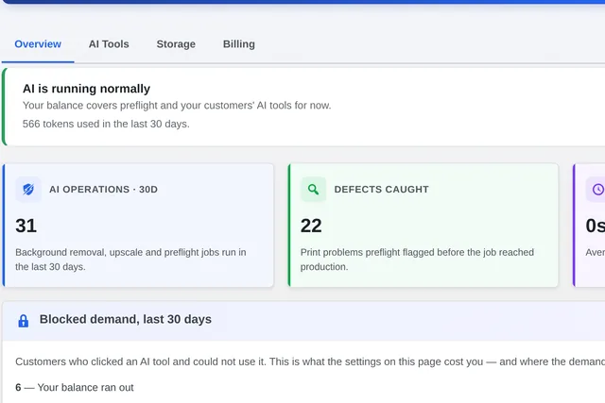Click the defects caught value 22
This screenshot has width=605, height=403.
[x=311, y=226]
